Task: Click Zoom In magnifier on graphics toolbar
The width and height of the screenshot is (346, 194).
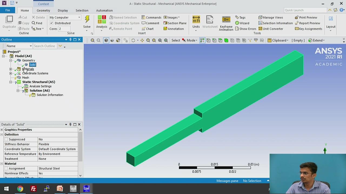Action: (x=93, y=40)
